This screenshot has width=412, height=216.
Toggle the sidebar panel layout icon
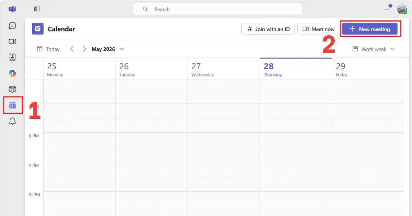[37, 9]
